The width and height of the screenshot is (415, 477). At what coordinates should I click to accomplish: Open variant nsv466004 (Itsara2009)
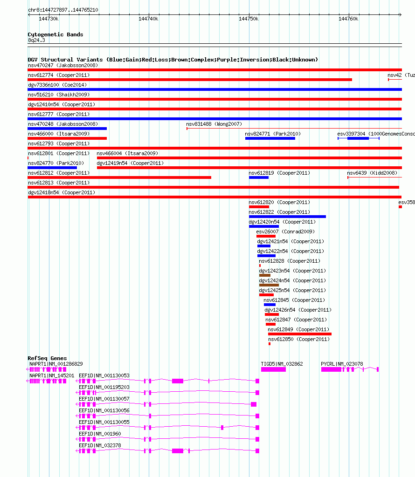tap(127, 153)
